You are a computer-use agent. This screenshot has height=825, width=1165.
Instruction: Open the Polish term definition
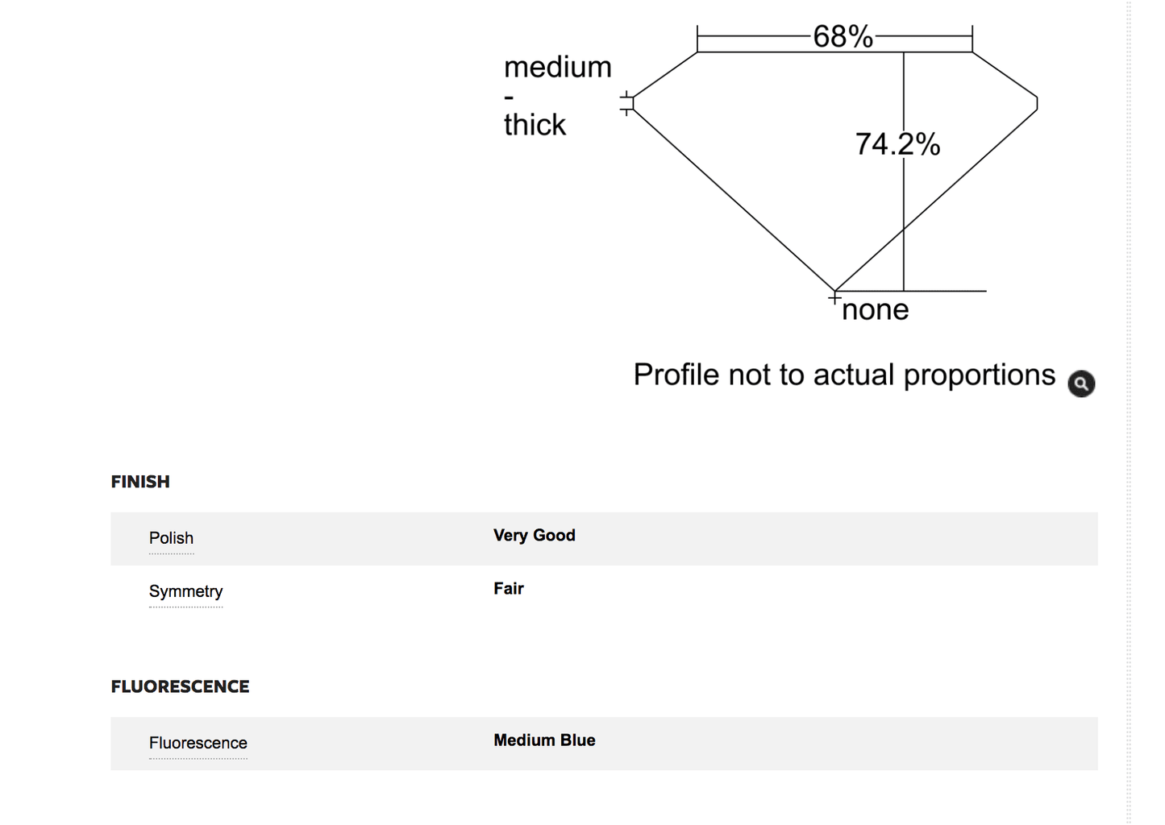(171, 538)
